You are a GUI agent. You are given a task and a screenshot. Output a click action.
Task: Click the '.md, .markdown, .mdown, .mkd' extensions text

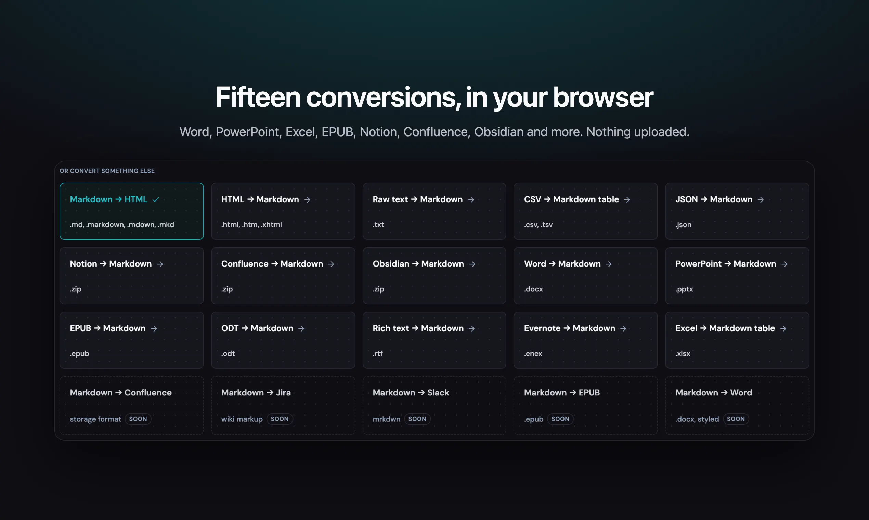click(122, 225)
